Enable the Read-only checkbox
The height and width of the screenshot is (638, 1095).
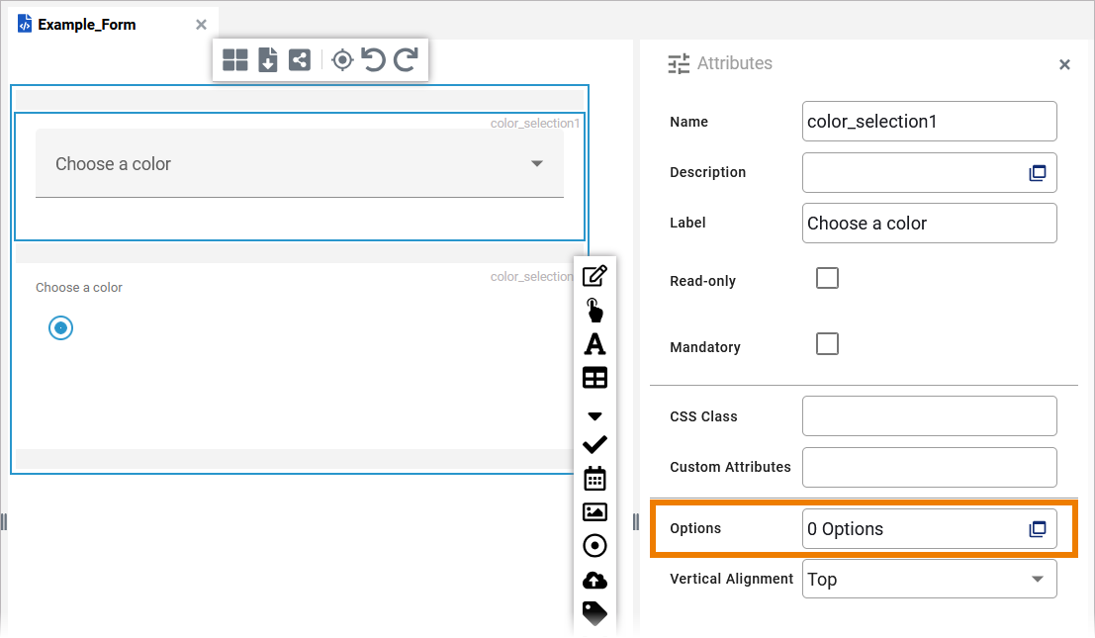click(827, 278)
